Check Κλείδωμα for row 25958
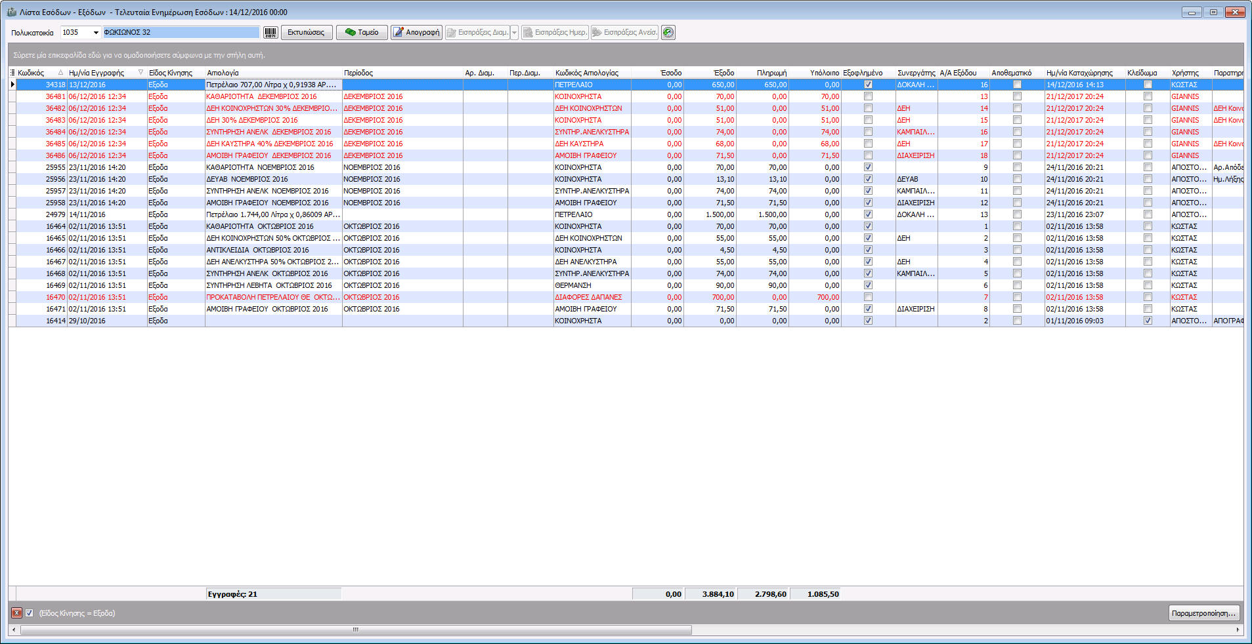The width and height of the screenshot is (1252, 644). 1148,203
